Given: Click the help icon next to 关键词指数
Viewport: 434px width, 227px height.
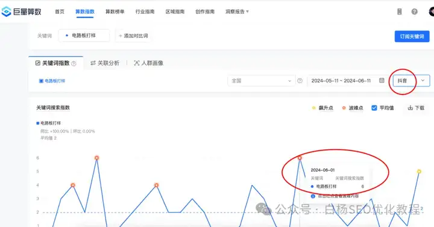Looking at the screenshot, I should pyautogui.click(x=74, y=64).
